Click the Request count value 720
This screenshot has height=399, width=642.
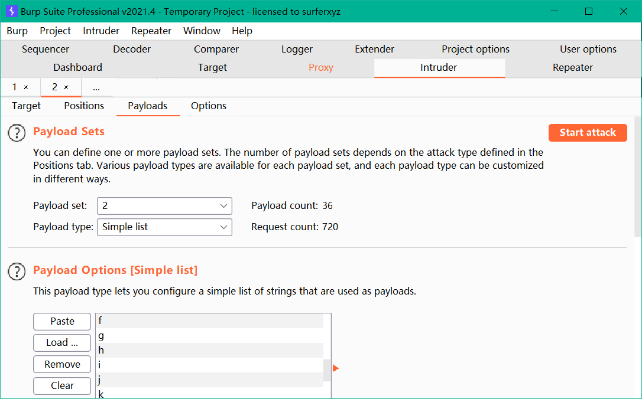(x=330, y=227)
